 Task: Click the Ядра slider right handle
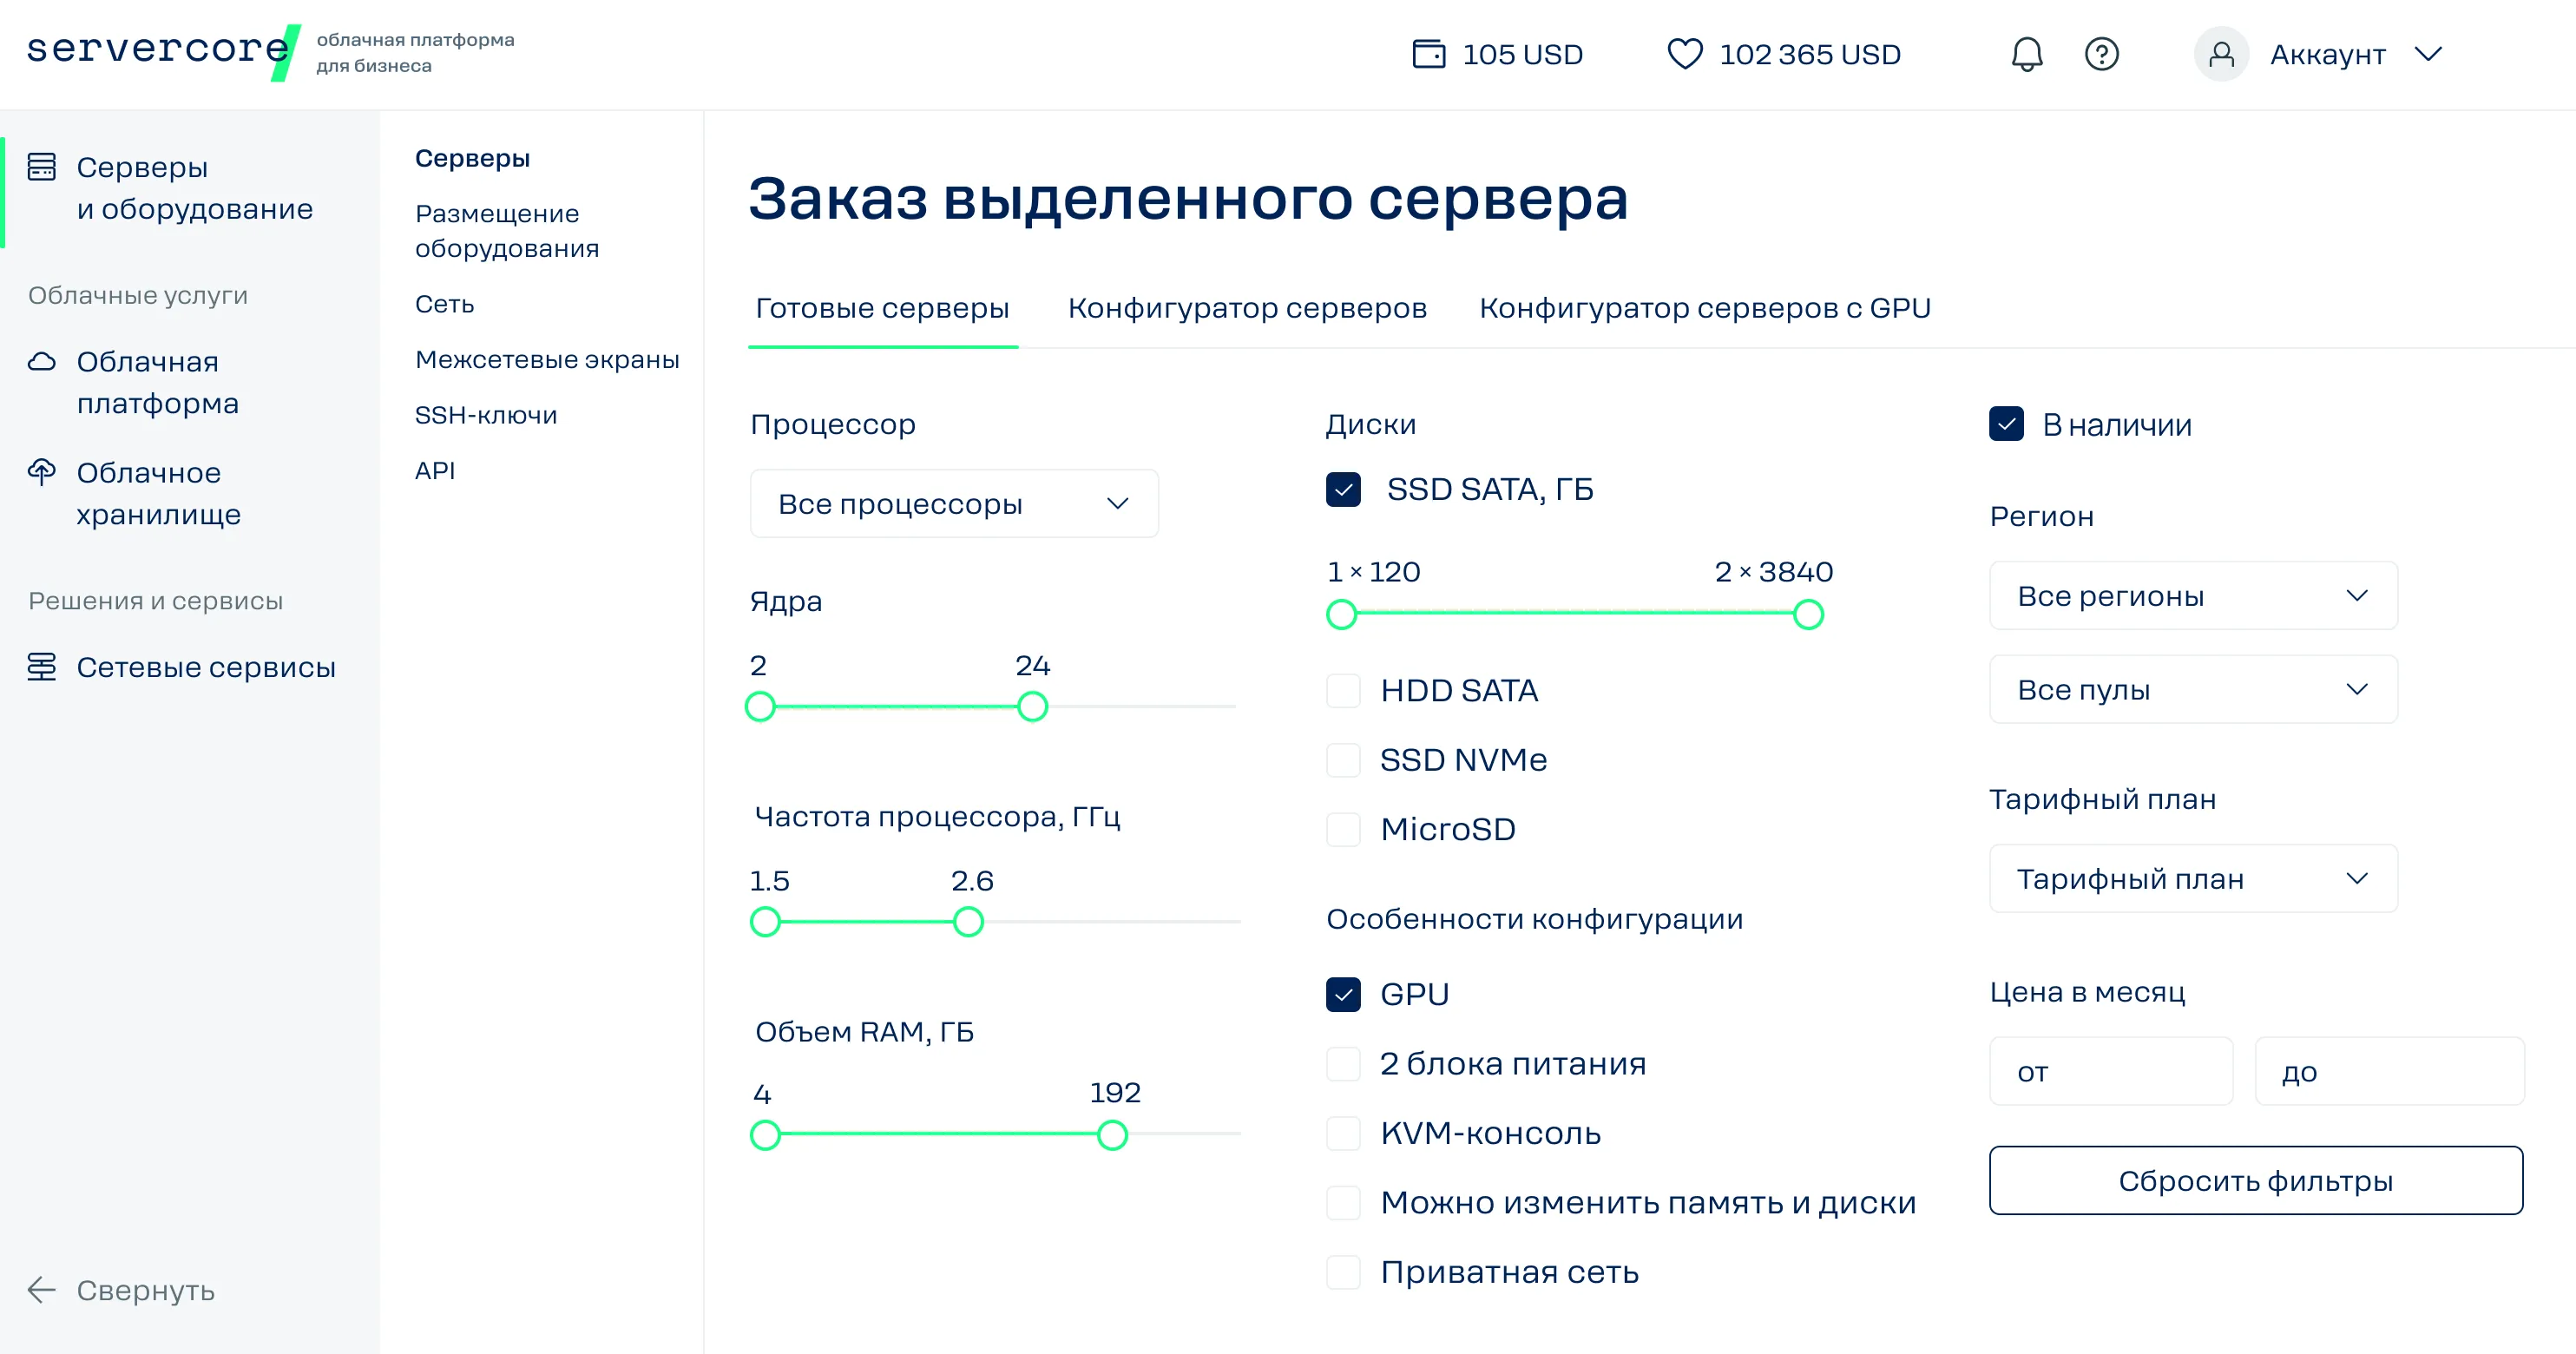pos(1032,707)
